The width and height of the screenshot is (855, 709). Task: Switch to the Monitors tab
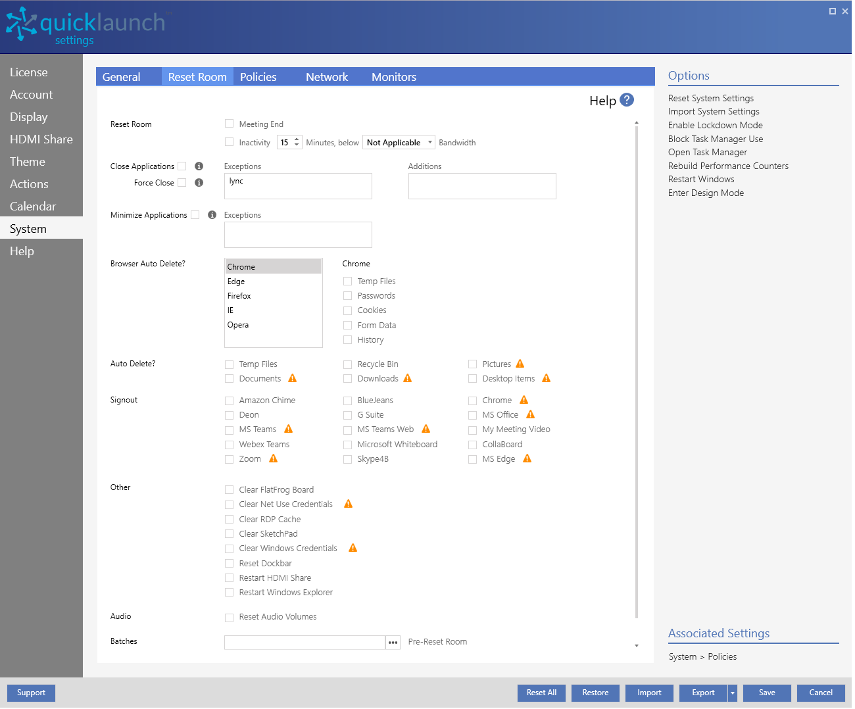pyautogui.click(x=394, y=77)
